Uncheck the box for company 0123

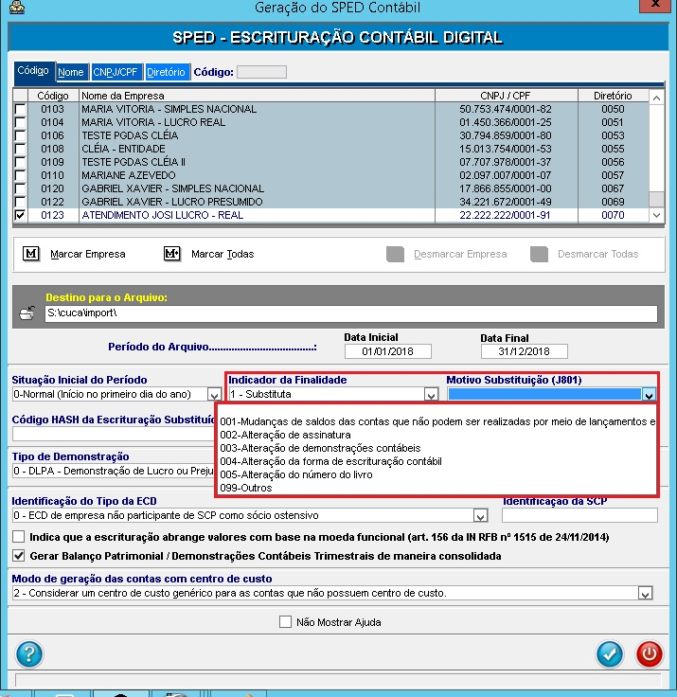click(x=20, y=215)
